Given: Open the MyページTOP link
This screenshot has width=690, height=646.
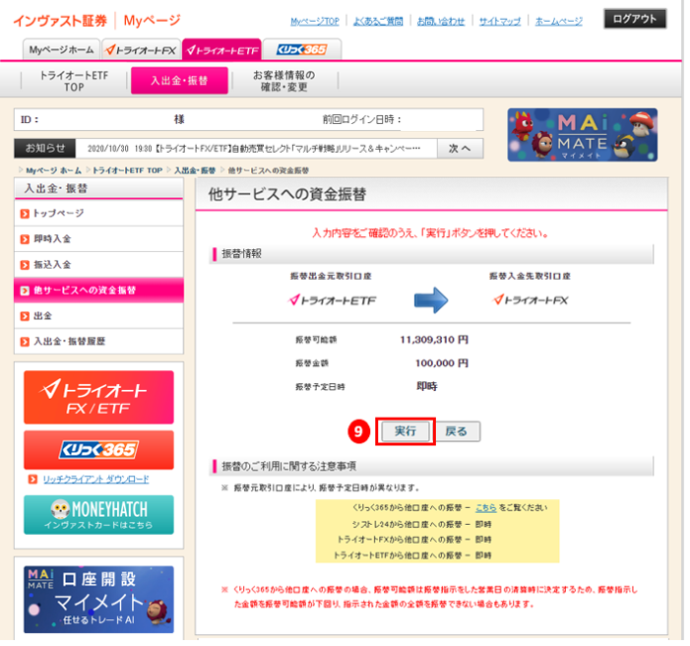Looking at the screenshot, I should tap(315, 21).
